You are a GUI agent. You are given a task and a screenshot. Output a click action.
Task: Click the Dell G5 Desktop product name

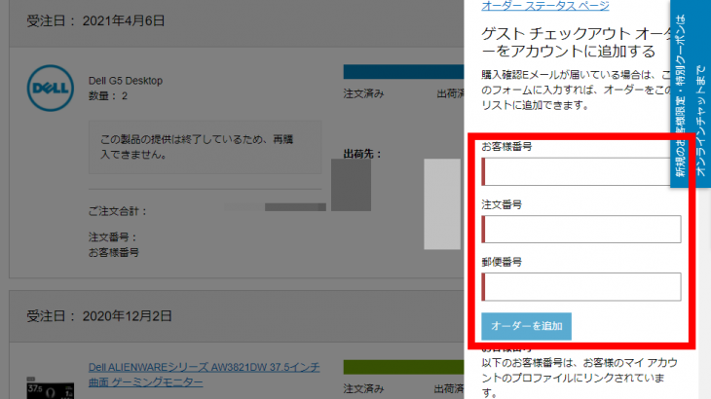(x=128, y=80)
